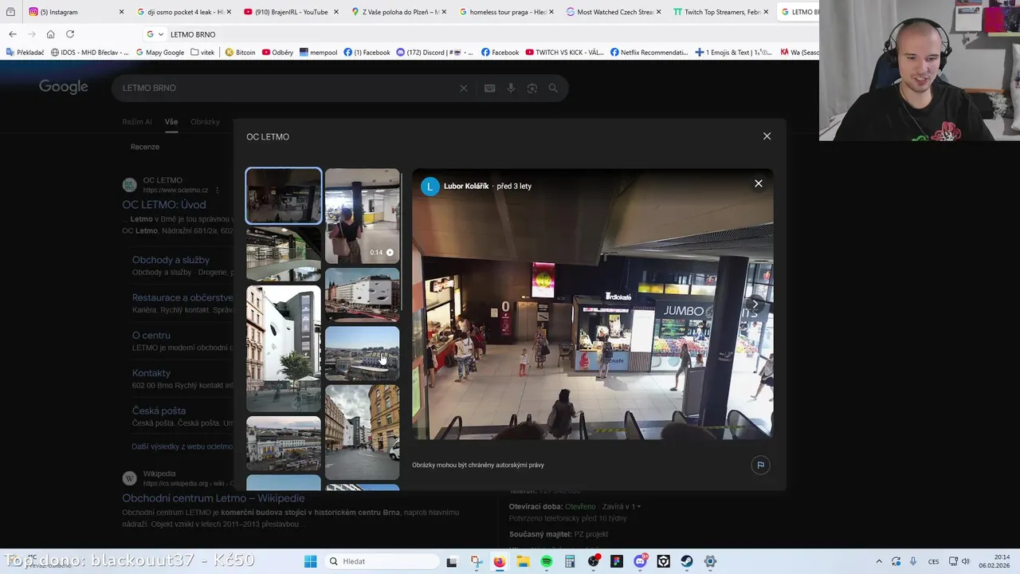This screenshot has height=574, width=1020.
Task: Go back with browser back arrow
Action: 13,34
